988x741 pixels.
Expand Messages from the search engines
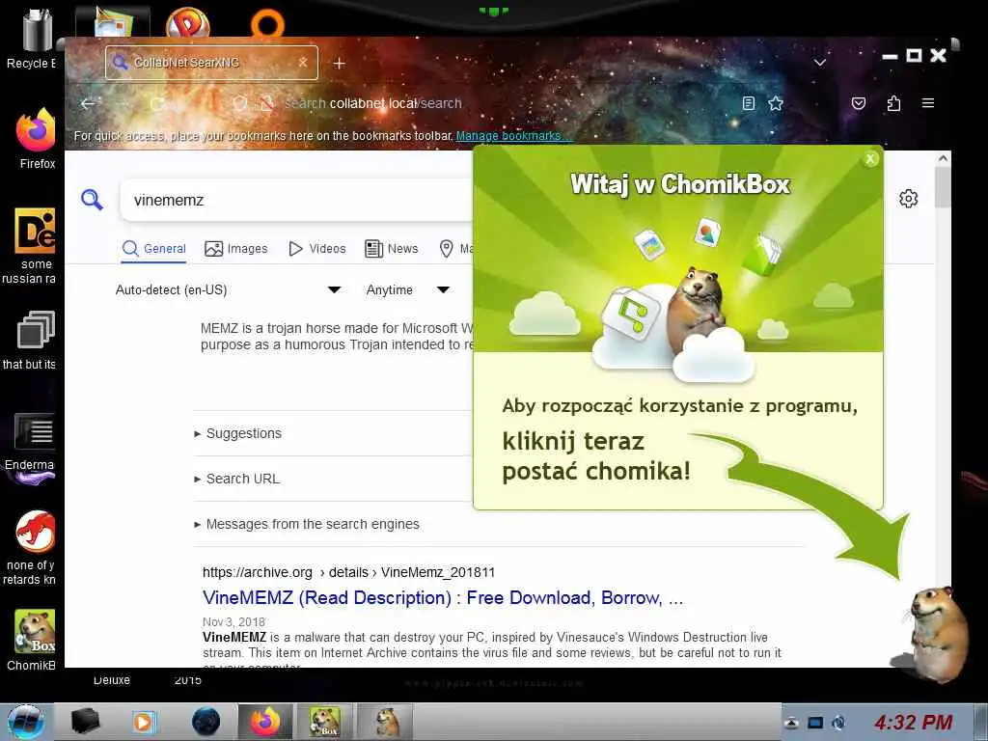coord(307,524)
